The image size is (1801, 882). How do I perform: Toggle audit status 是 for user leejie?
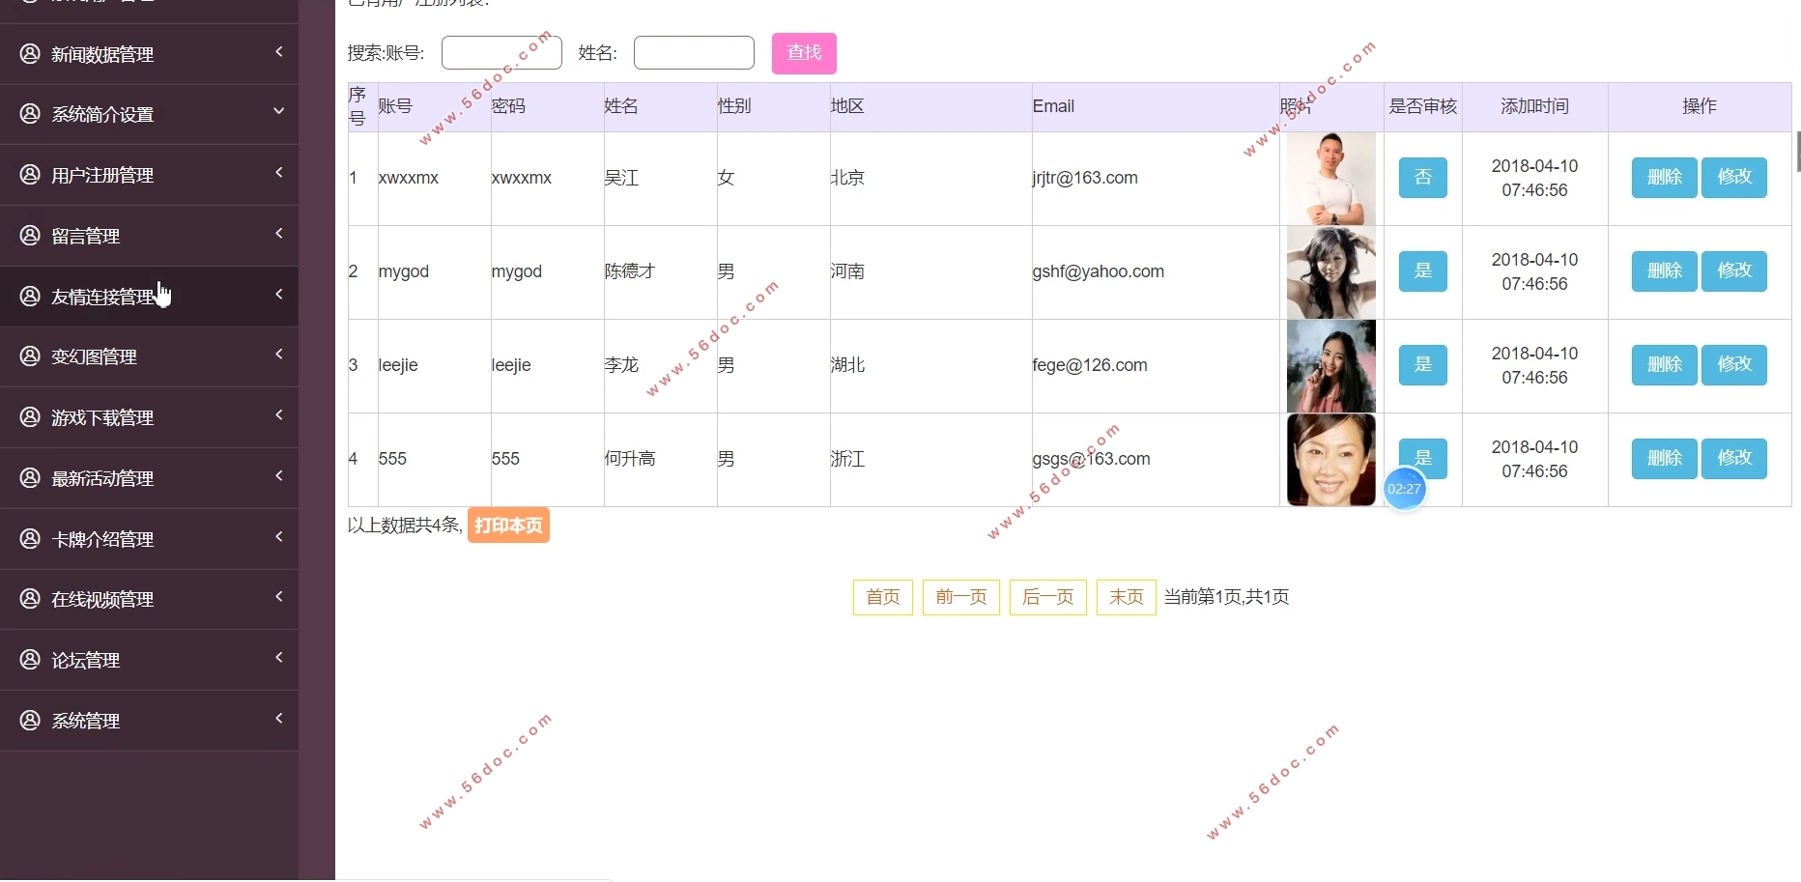[1422, 365]
